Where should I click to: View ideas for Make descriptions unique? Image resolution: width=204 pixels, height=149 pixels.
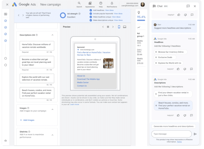[x=118, y=20]
